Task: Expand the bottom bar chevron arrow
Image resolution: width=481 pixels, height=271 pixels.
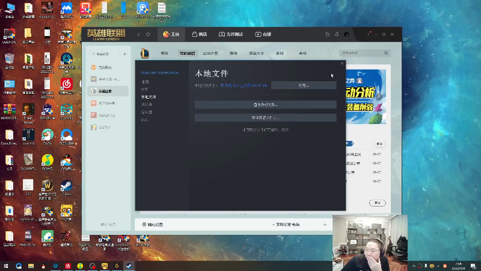Action: tap(325, 225)
